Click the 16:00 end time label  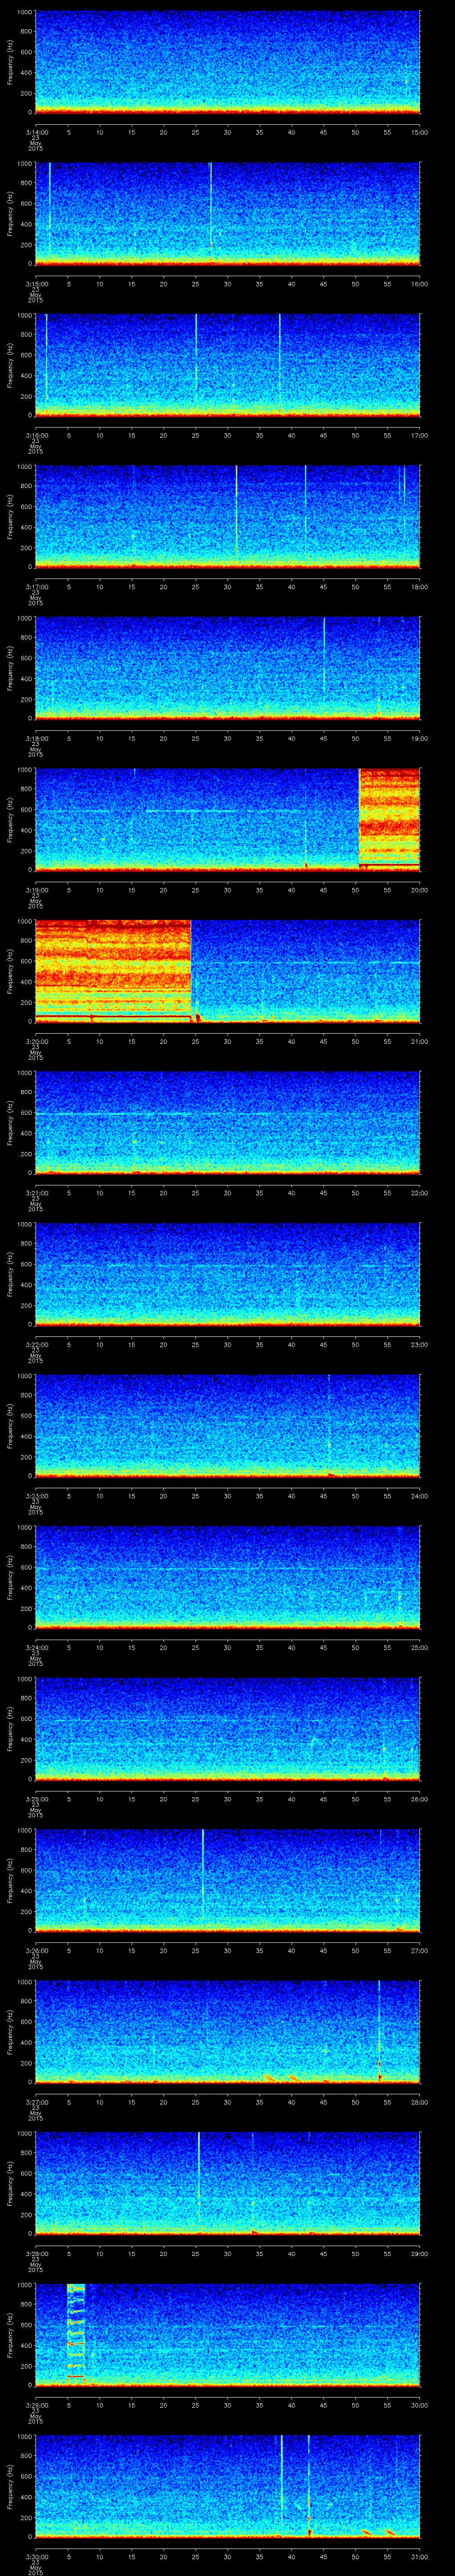pyautogui.click(x=419, y=284)
